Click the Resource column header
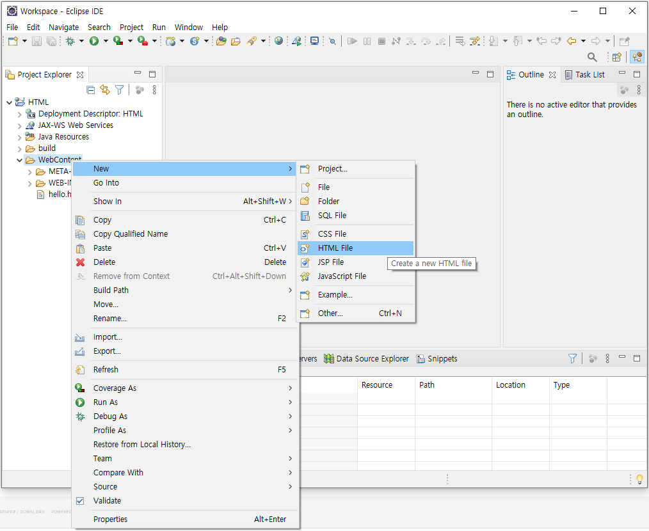Image resolution: width=649 pixels, height=531 pixels. click(386, 385)
